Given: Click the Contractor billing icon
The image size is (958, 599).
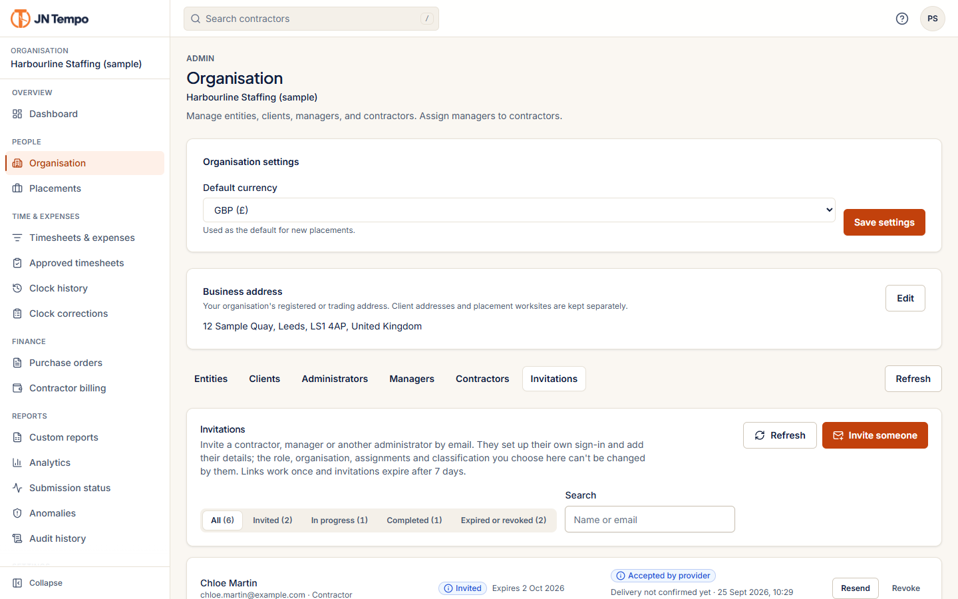Looking at the screenshot, I should coord(17,388).
